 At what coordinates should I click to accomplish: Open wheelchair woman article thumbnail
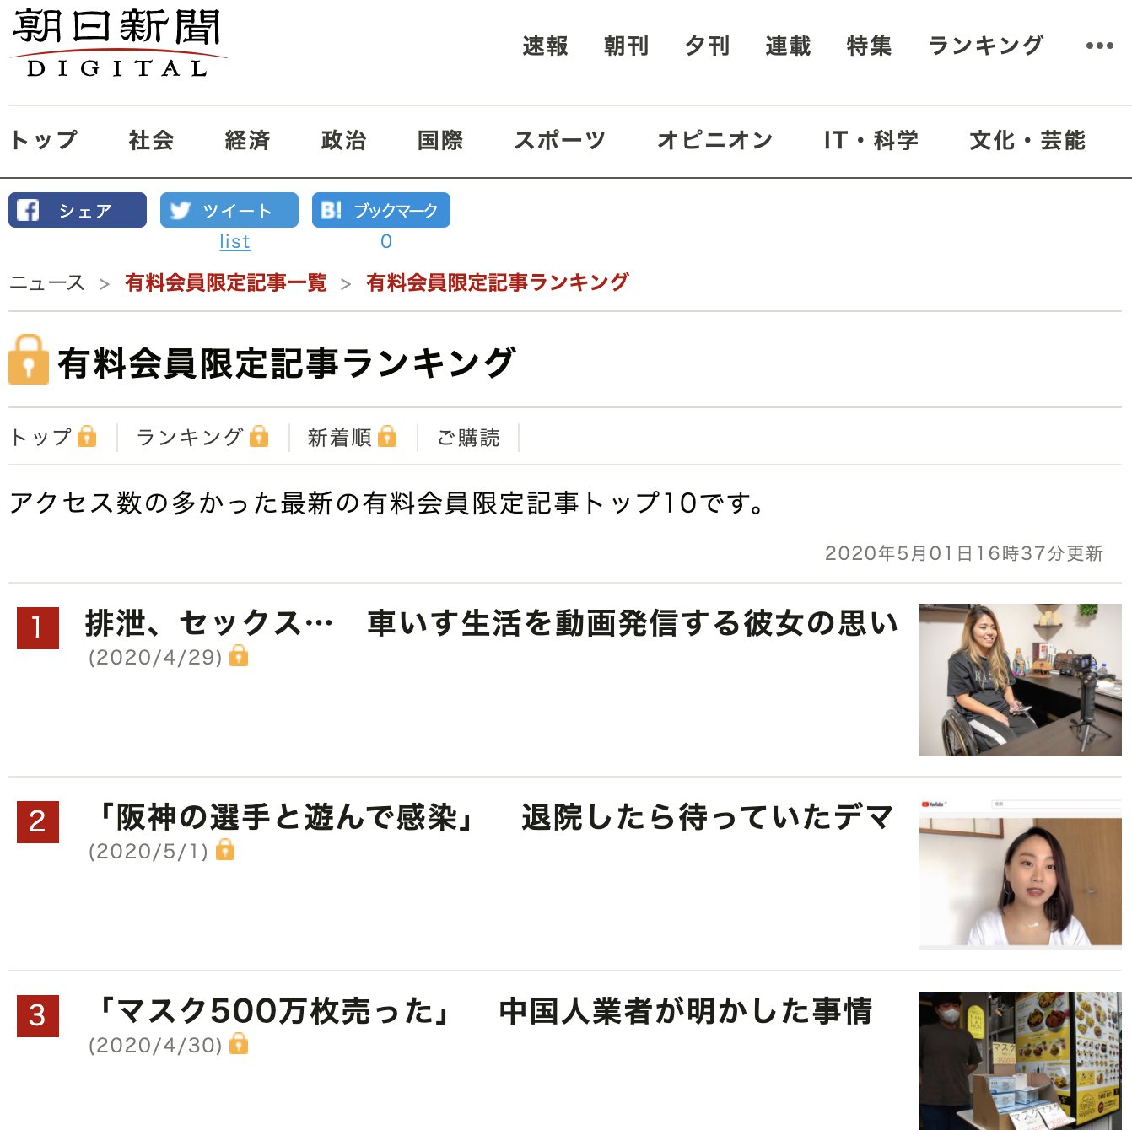coord(1021,680)
